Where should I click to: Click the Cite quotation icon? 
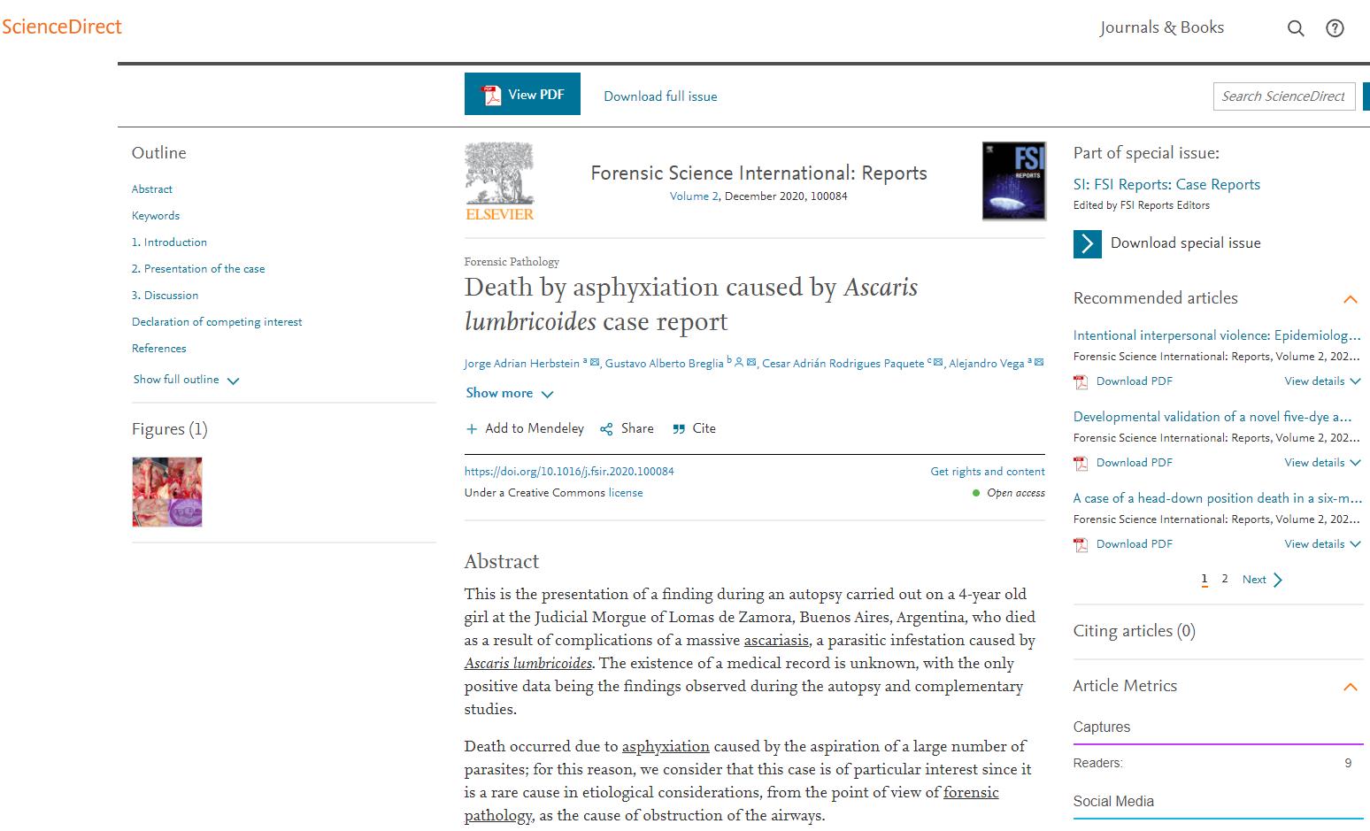tap(679, 429)
